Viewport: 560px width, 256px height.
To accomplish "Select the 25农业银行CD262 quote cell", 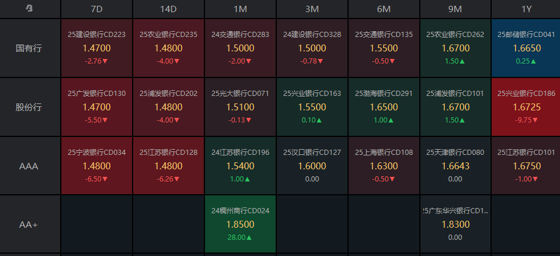I will pos(455,48).
